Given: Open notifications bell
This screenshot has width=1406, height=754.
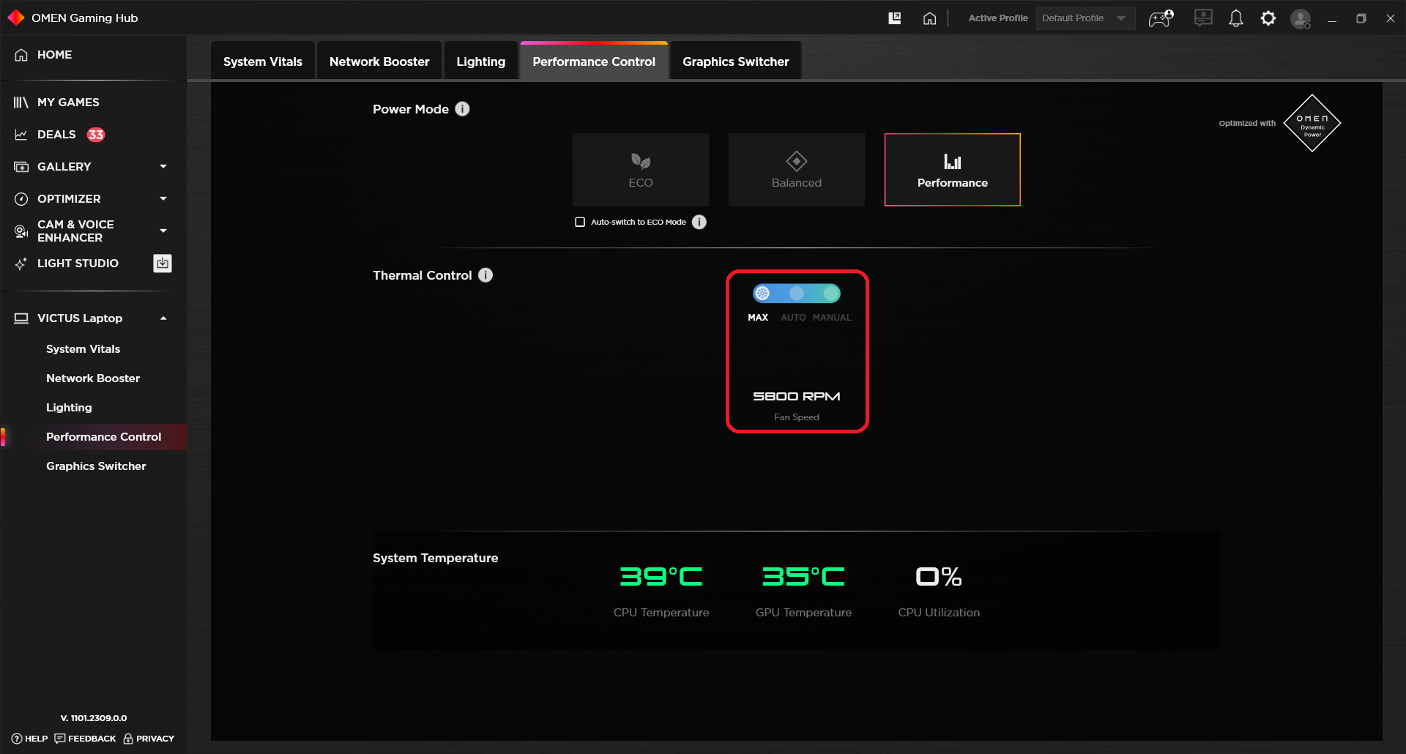Looking at the screenshot, I should (x=1236, y=18).
